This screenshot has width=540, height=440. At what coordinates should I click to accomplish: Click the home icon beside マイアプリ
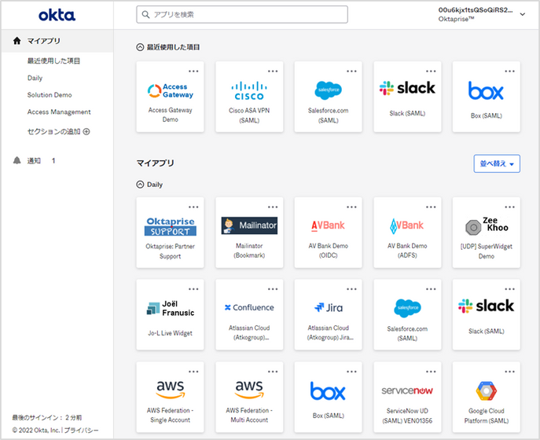pyautogui.click(x=17, y=41)
